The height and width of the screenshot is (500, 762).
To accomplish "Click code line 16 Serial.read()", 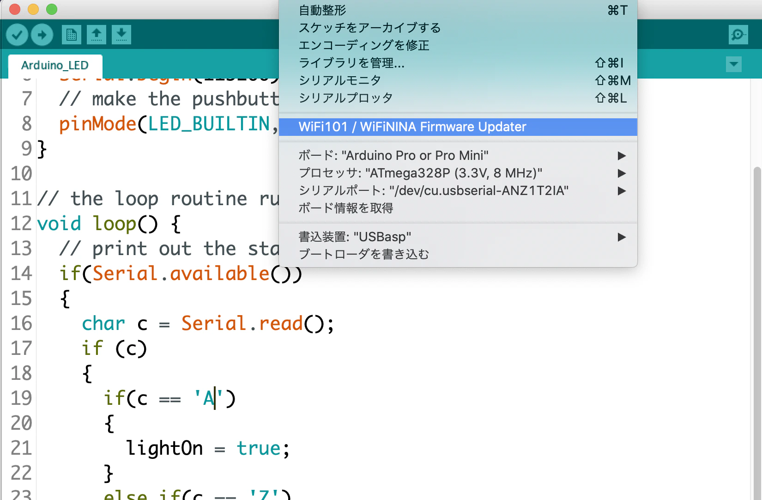I will 208,323.
